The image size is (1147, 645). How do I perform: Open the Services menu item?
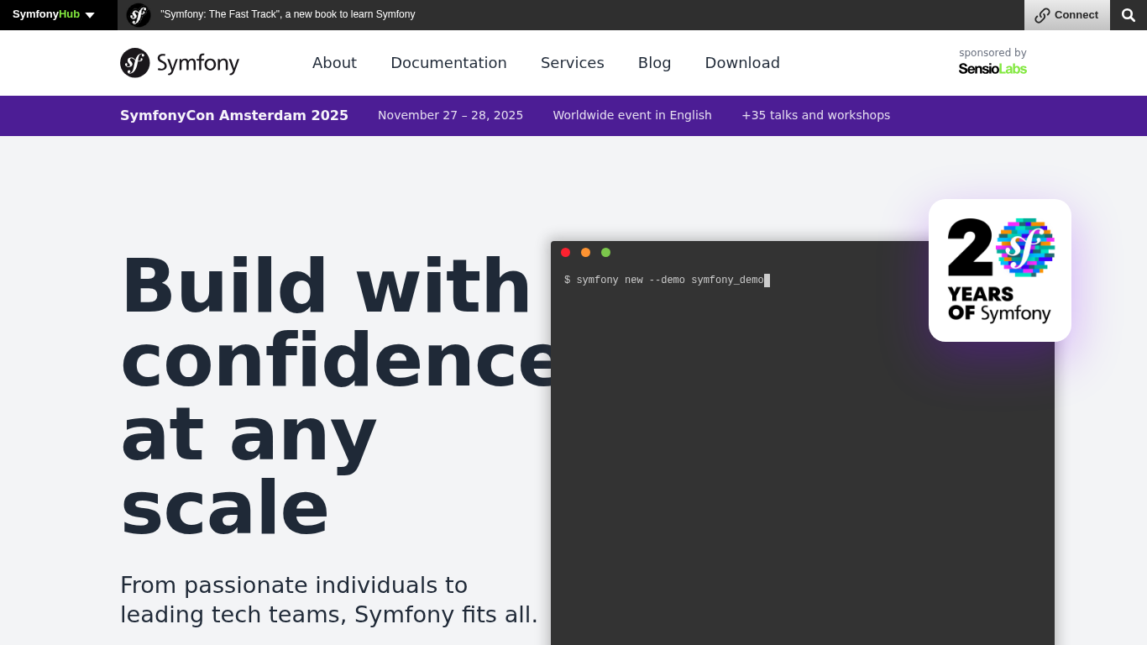click(573, 63)
